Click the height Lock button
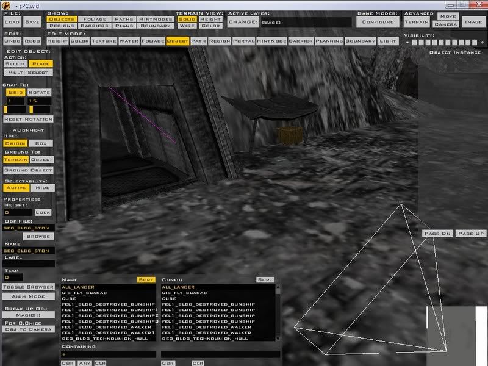 pyautogui.click(x=43, y=212)
